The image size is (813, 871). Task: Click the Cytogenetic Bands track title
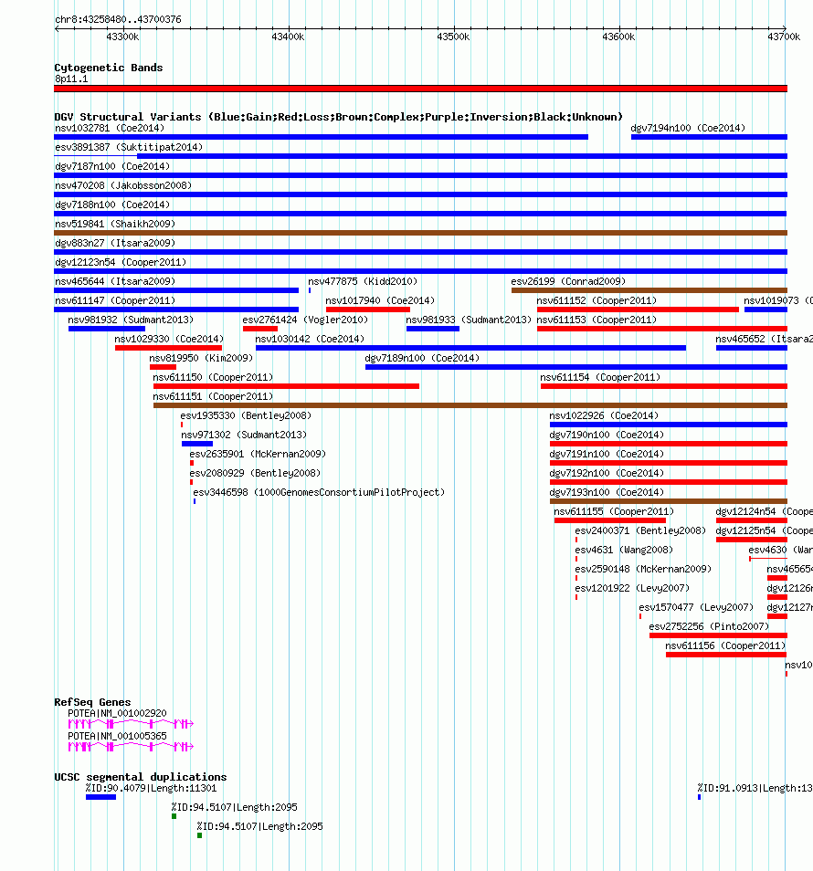pyautogui.click(x=109, y=68)
